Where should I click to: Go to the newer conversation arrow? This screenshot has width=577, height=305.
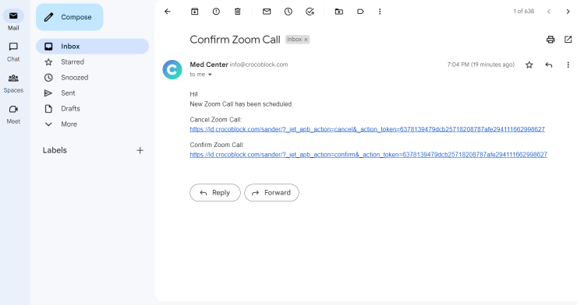pos(549,12)
